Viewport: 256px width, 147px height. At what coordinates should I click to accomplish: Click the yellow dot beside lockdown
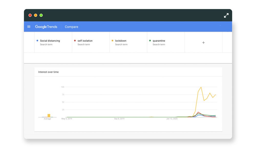click(x=112, y=41)
